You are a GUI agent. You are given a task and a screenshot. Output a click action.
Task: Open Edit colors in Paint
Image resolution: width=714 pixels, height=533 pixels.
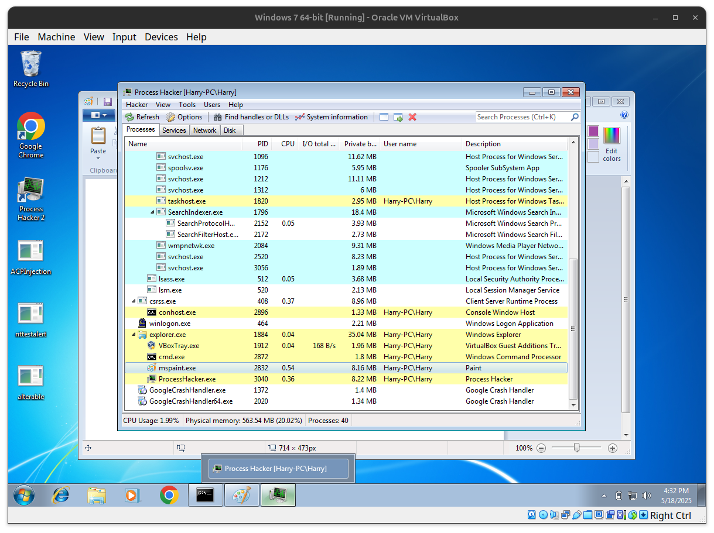coord(611,144)
